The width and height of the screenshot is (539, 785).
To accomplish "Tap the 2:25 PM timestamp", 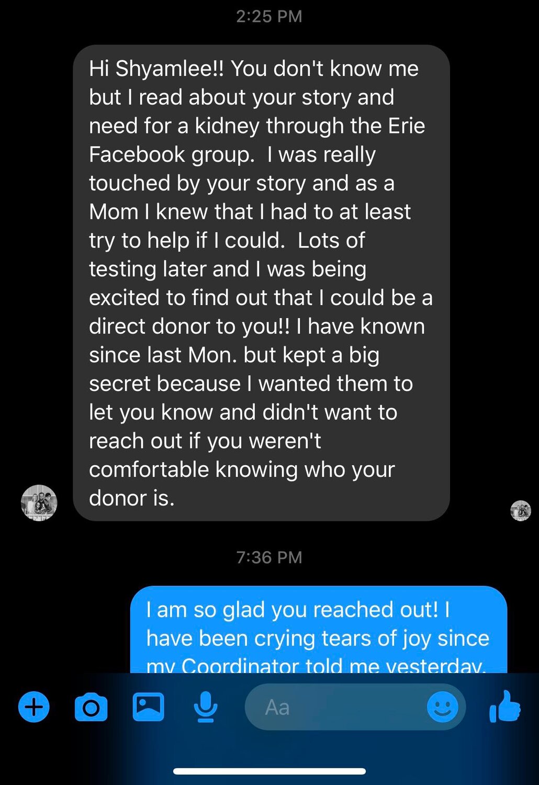I will click(x=269, y=16).
